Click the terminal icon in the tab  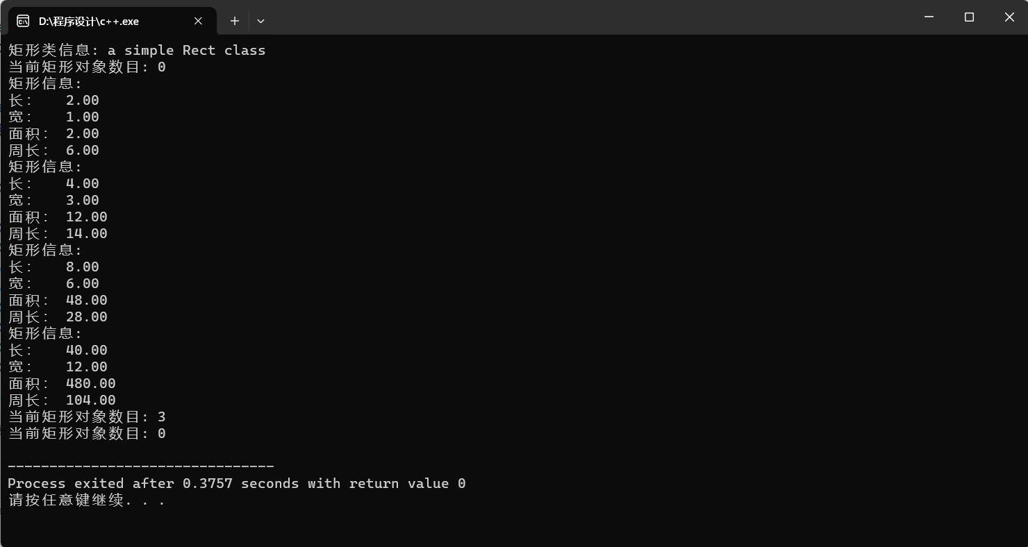click(23, 21)
